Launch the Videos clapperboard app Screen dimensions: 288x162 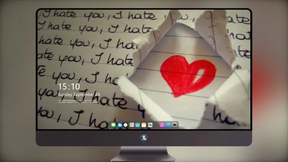(137, 125)
